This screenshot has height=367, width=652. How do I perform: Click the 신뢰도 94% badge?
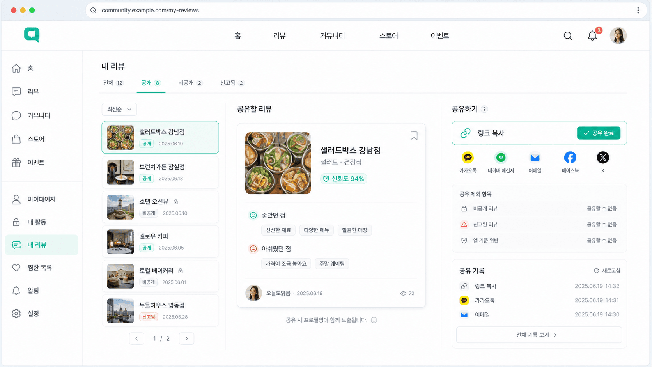point(344,179)
